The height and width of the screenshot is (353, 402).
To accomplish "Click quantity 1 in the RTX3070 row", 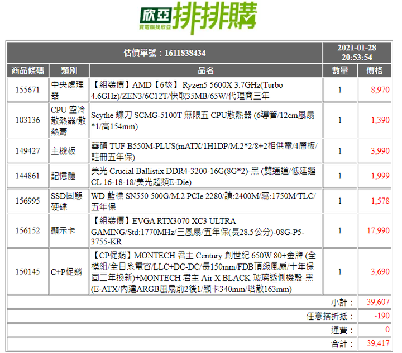I will tap(340, 230).
